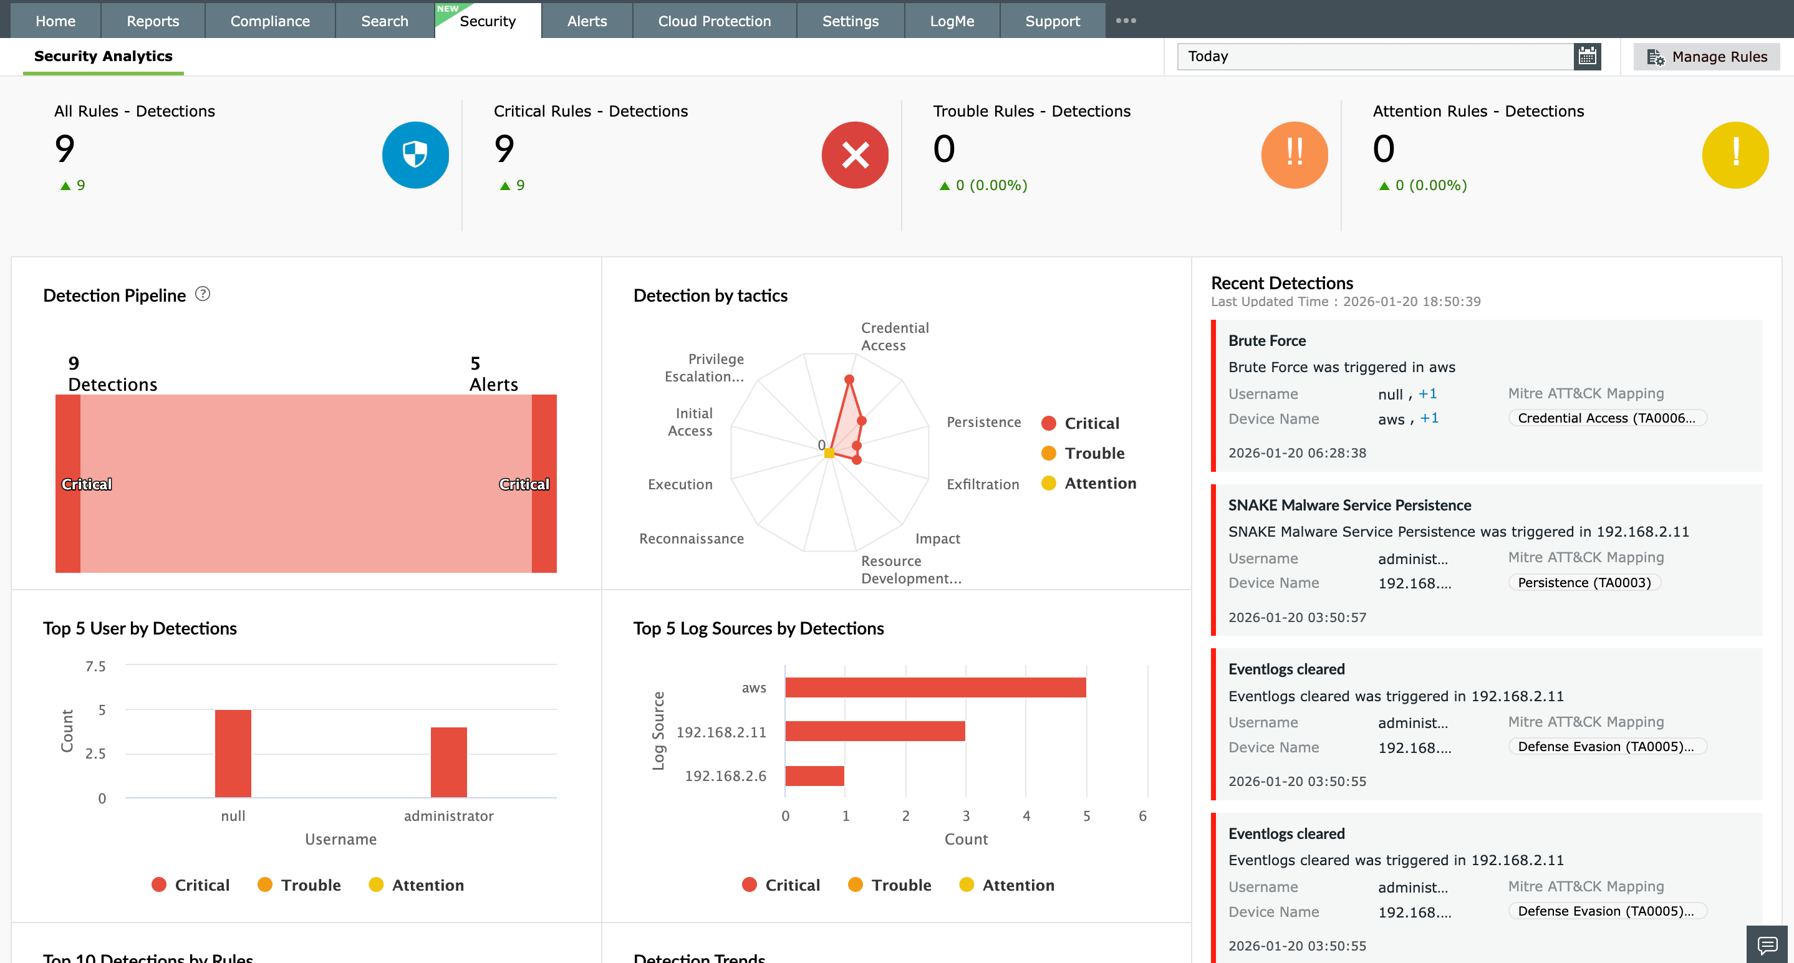Toggle Critical legend in Detection by tactics

pyautogui.click(x=1080, y=423)
